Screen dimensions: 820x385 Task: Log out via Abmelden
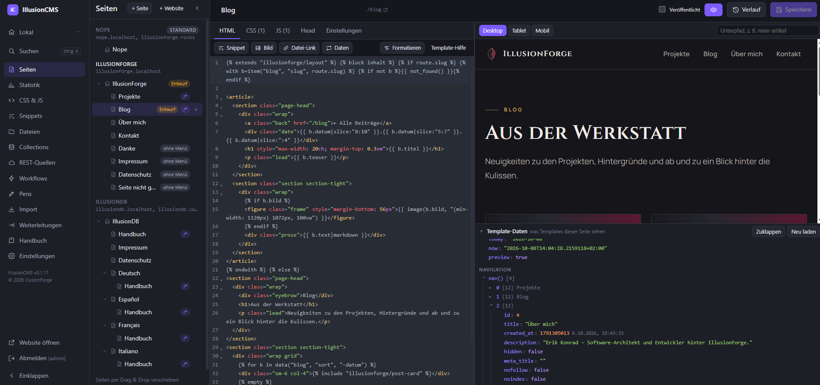pos(44,358)
